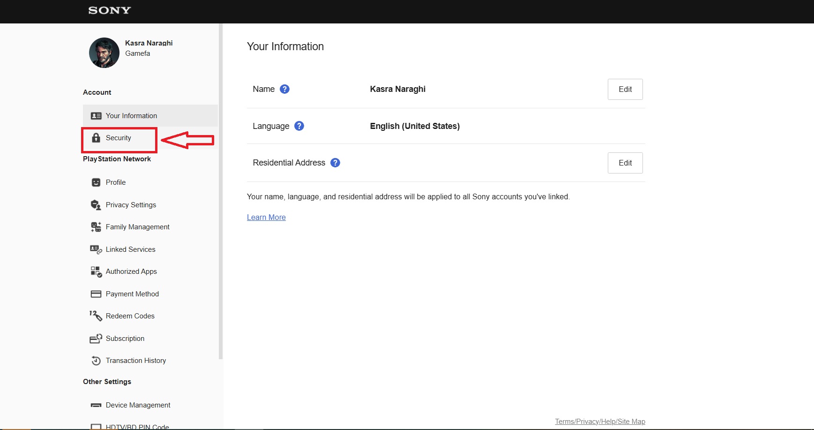Click the Profile smiley face icon
This screenshot has width=814, height=430.
point(96,182)
